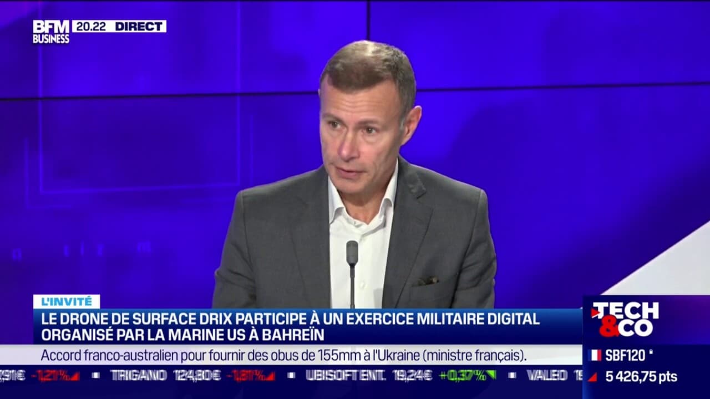Click the French flag beside SBF120
This screenshot has width=710, height=399.
595,355
